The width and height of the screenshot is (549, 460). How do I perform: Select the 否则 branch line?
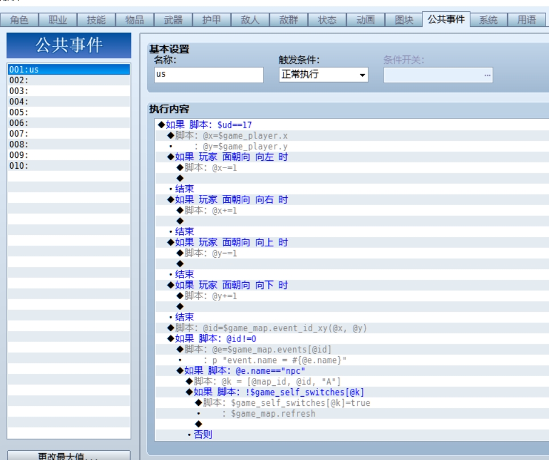[352, 435]
